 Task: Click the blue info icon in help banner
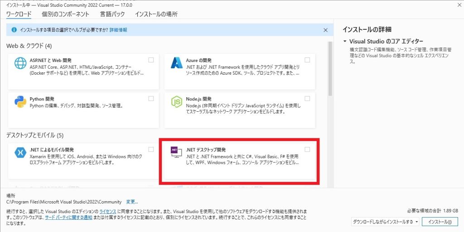coord(14,30)
